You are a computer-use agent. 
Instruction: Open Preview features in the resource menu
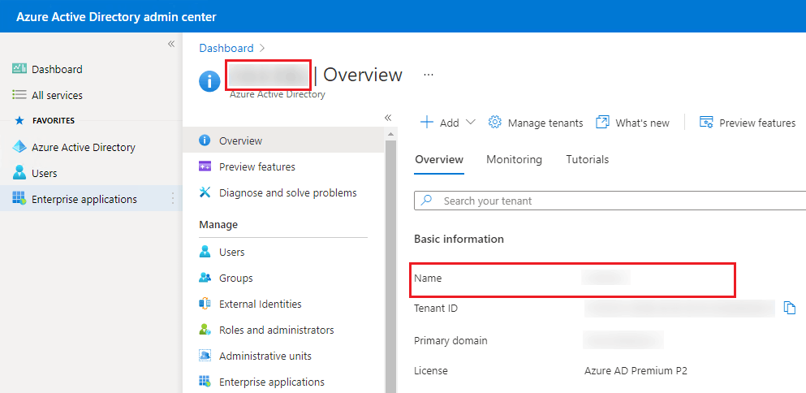click(x=257, y=166)
